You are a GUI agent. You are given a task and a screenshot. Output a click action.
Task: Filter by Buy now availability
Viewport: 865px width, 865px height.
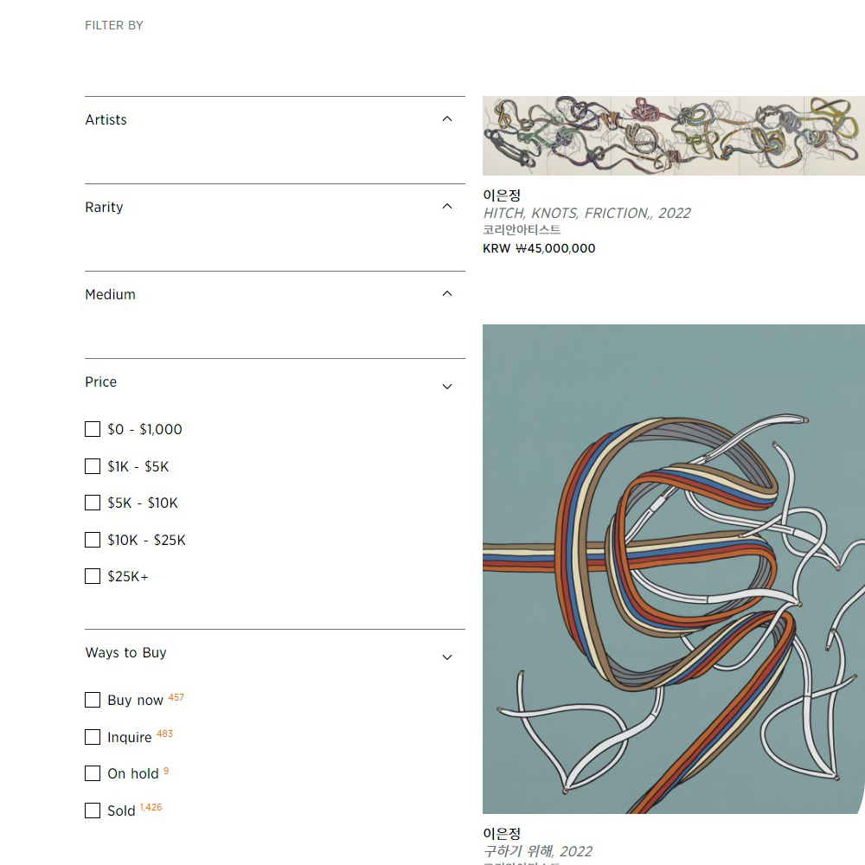point(93,700)
